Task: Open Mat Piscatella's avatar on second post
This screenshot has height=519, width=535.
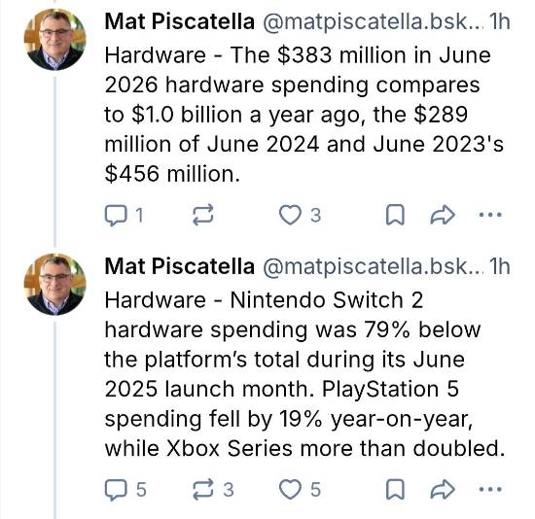Action: 54,284
